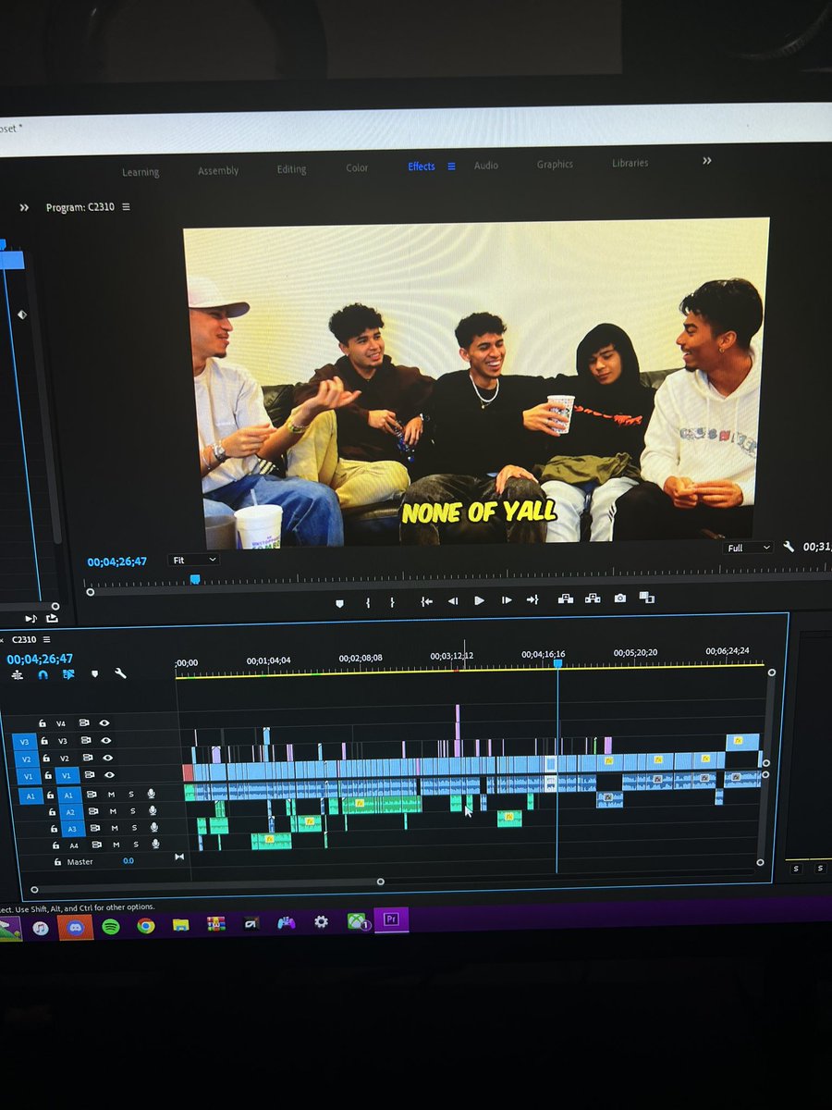Expand the workspaces overflow chevrons
832x1110 pixels.
pos(707,161)
